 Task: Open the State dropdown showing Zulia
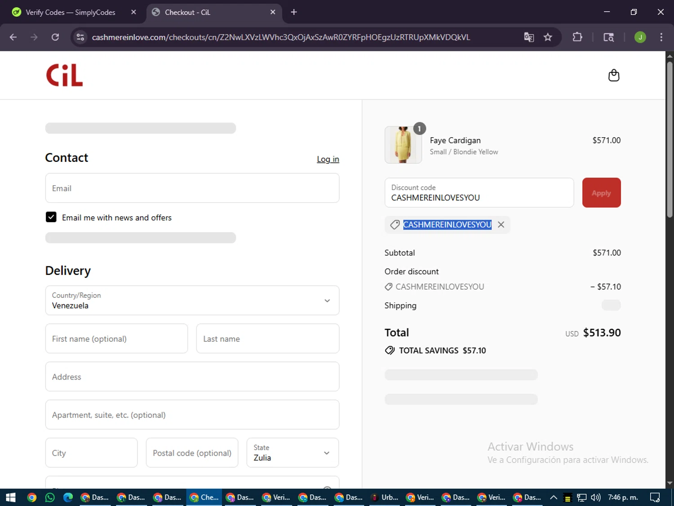[x=293, y=452]
